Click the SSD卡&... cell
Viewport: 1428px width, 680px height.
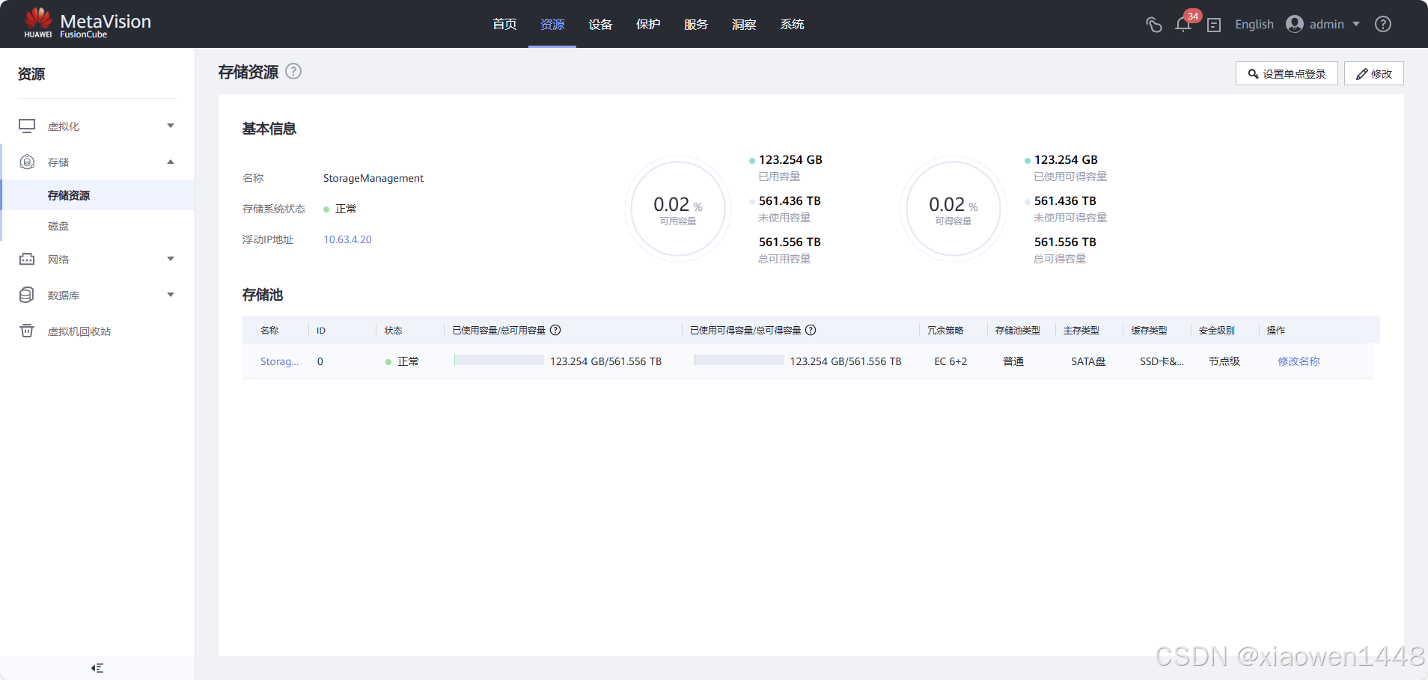coord(1162,361)
